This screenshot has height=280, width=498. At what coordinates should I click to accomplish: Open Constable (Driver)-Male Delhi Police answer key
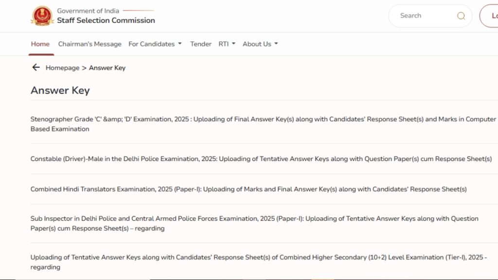coord(261,159)
